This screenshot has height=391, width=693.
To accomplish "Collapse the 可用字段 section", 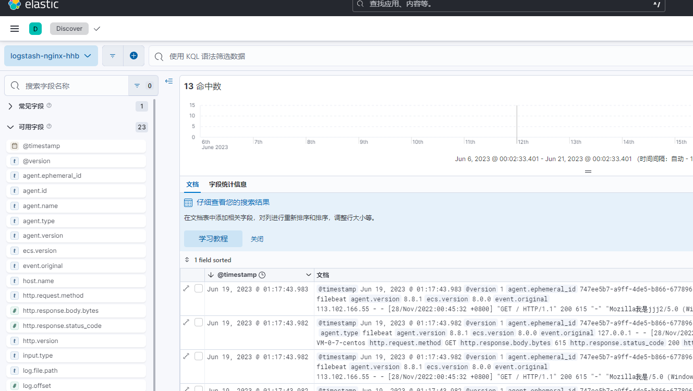I will point(10,127).
